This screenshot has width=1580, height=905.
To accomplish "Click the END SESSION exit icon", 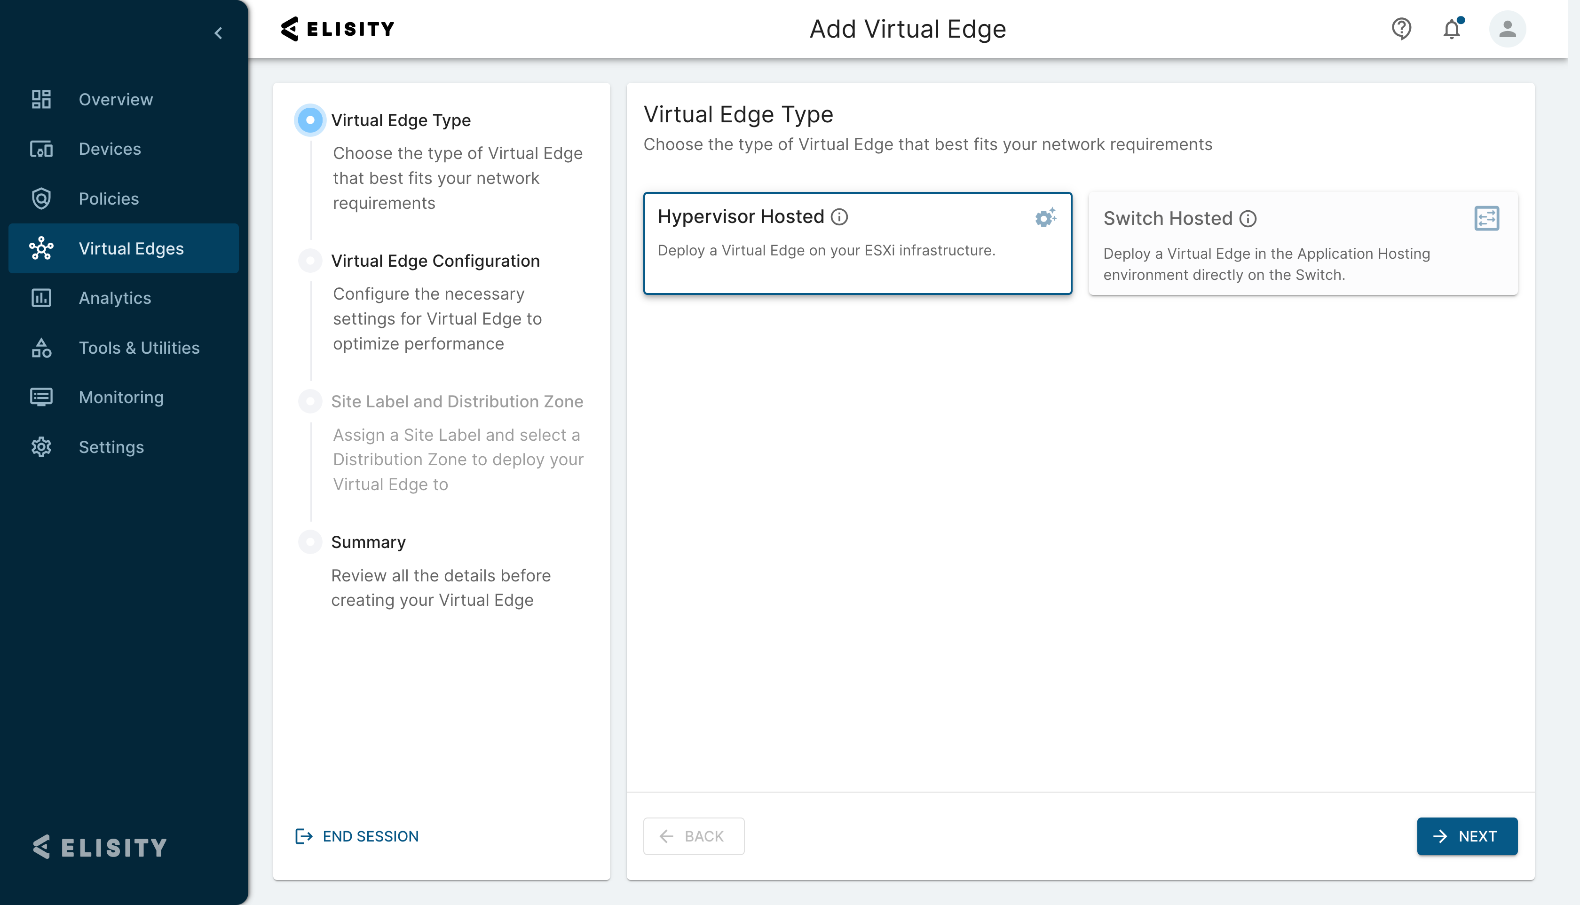I will pyautogui.click(x=303, y=836).
